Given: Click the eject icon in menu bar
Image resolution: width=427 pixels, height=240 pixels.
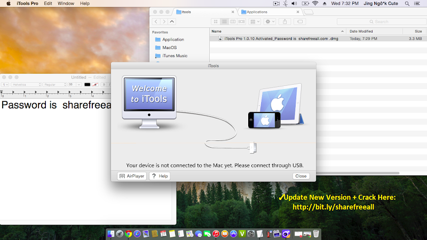Looking at the screenshot, I should (325, 4).
